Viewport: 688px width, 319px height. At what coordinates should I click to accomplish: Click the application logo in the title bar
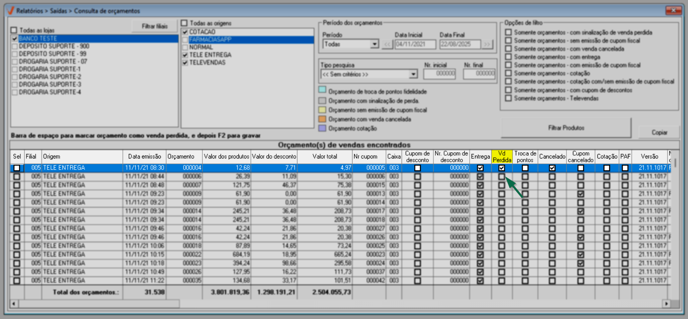coord(11,11)
